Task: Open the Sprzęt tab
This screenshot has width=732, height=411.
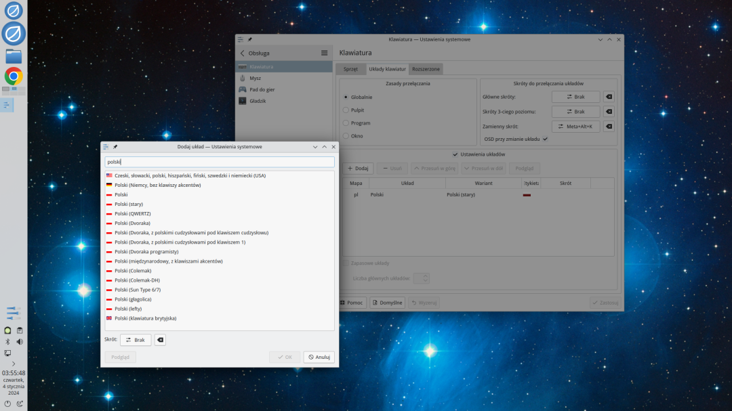Action: tap(350, 69)
